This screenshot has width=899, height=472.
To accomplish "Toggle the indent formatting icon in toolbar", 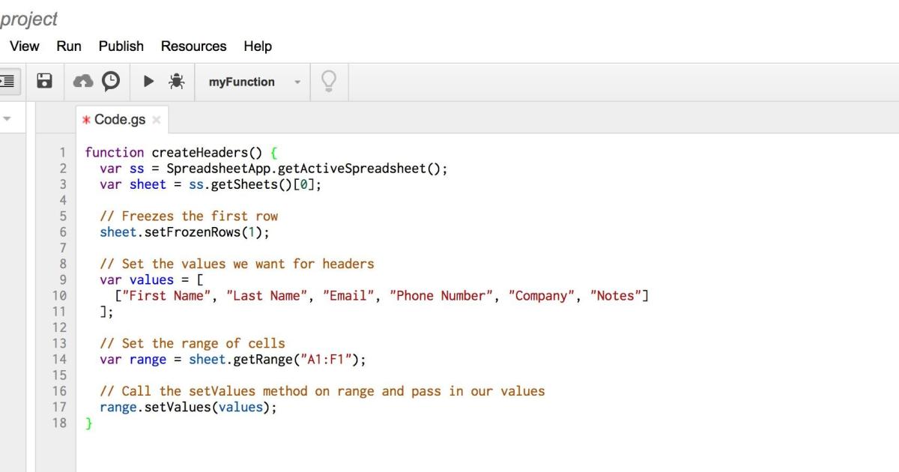I will tap(8, 81).
